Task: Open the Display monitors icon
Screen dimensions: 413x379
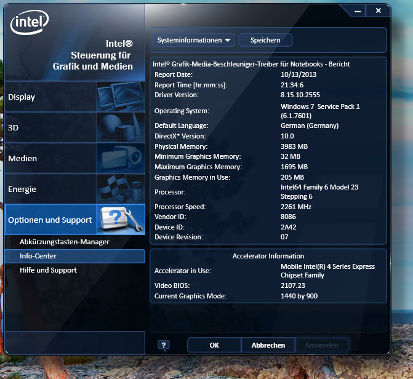Action: 121,97
